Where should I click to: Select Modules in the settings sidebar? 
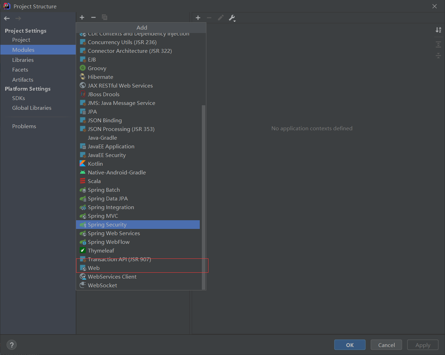point(38,50)
